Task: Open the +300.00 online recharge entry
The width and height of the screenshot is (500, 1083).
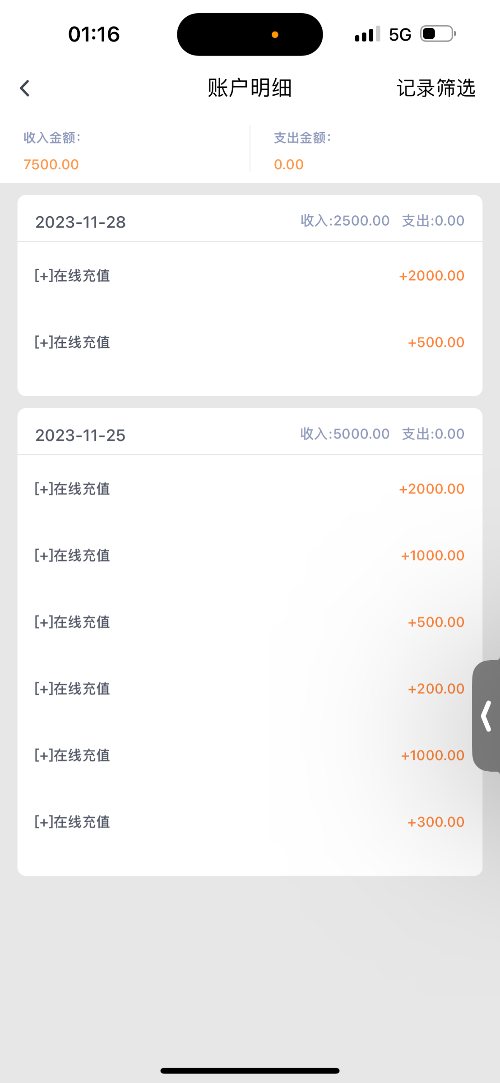Action: 250,822
